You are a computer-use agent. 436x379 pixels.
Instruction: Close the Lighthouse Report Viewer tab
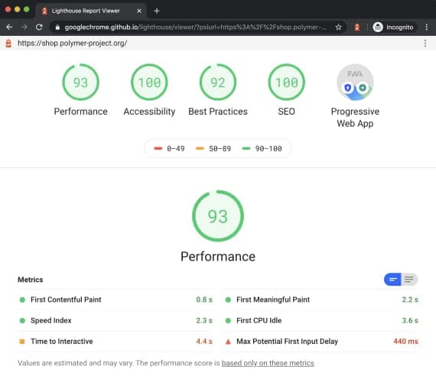pyautogui.click(x=139, y=11)
